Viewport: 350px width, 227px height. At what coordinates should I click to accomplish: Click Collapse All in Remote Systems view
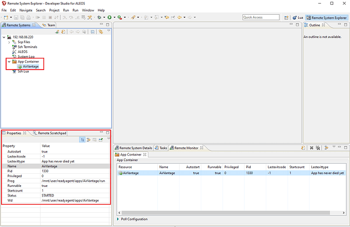coord(92,31)
